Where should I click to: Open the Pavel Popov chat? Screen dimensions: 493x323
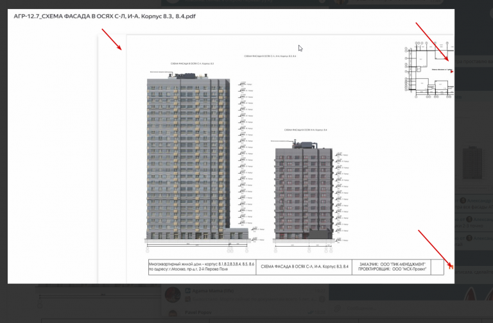click(x=245, y=313)
